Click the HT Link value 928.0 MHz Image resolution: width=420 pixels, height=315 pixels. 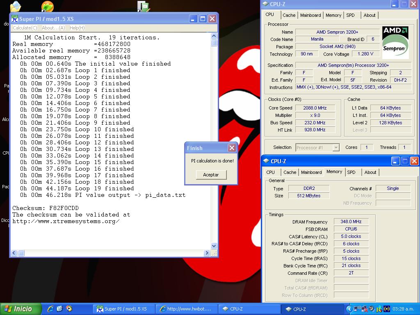[x=315, y=130]
